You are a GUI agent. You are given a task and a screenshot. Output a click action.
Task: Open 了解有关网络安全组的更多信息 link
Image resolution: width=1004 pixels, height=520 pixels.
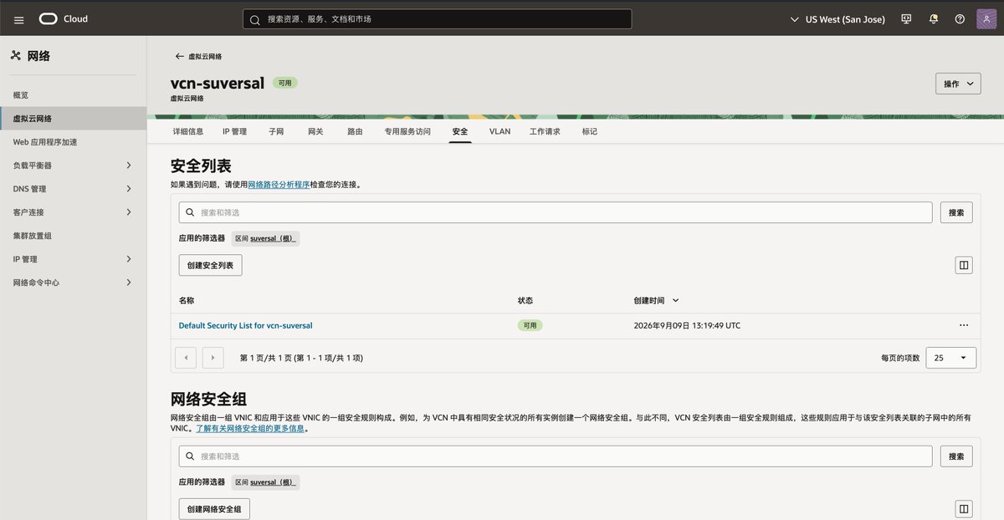(250, 428)
